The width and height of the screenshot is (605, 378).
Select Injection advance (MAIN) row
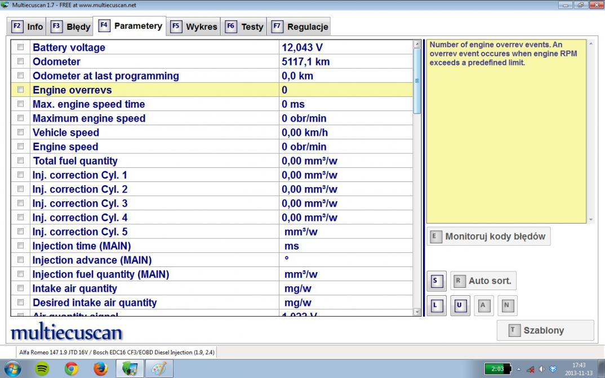(211, 260)
